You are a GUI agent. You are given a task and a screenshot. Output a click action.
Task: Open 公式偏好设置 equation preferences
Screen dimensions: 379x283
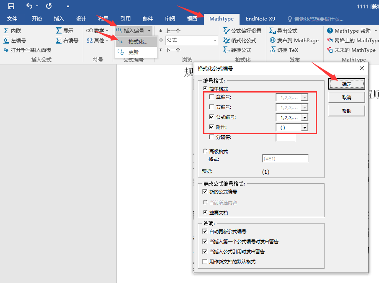tap(242, 31)
